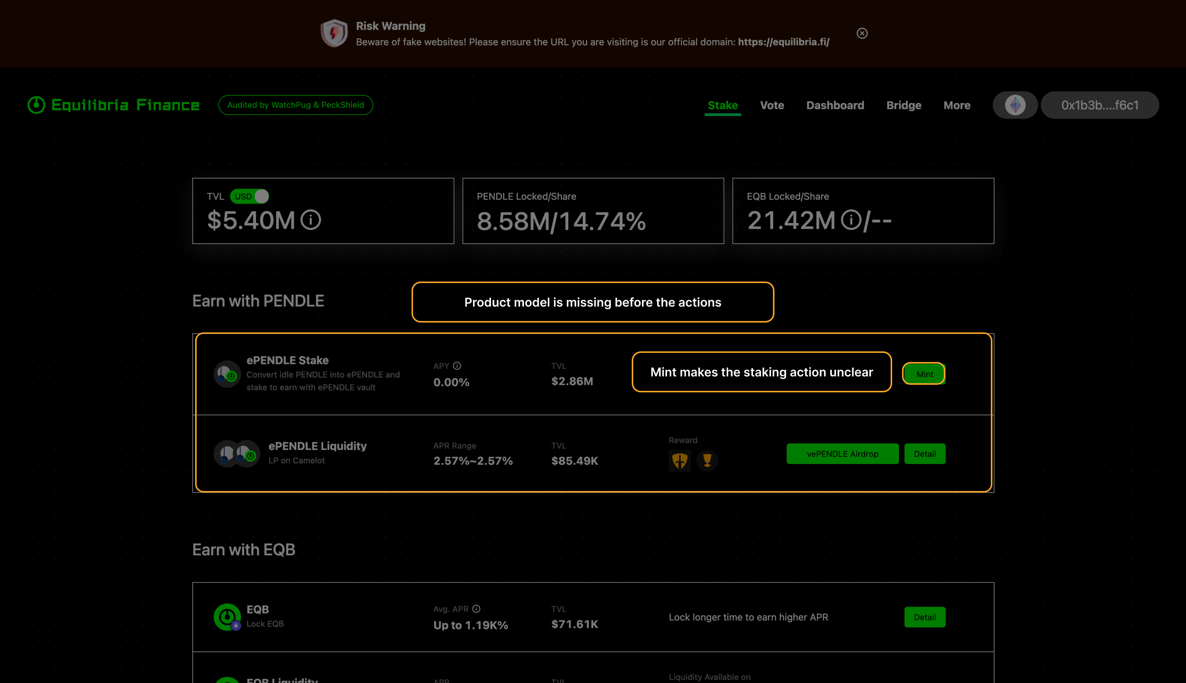The width and height of the screenshot is (1186, 683).
Task: Open Detail for ePENDLE Liquidity
Action: [924, 453]
